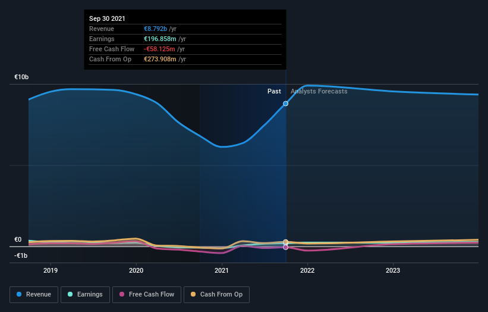Click the -€58.125m free cash flow value

(x=159, y=49)
